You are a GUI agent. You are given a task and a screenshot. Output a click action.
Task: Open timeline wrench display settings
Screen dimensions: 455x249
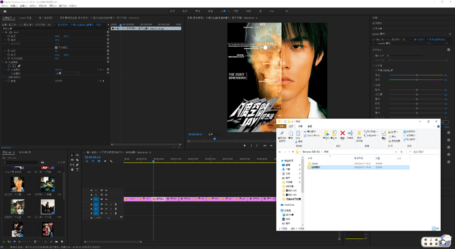point(111,161)
